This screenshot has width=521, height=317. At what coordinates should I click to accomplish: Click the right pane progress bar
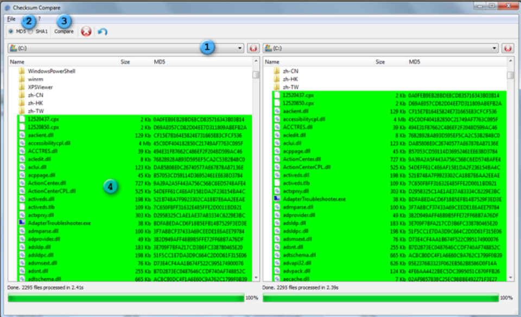[381, 298]
